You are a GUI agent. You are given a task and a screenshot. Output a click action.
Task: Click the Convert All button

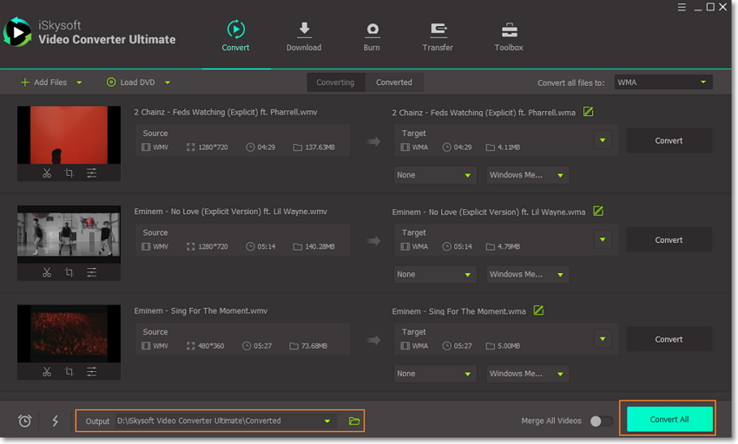point(669,420)
